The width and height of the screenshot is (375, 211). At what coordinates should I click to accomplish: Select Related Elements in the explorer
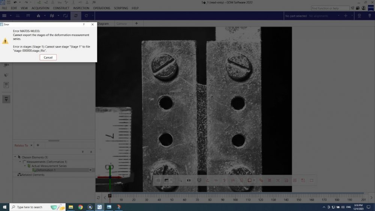pyautogui.click(x=33, y=175)
